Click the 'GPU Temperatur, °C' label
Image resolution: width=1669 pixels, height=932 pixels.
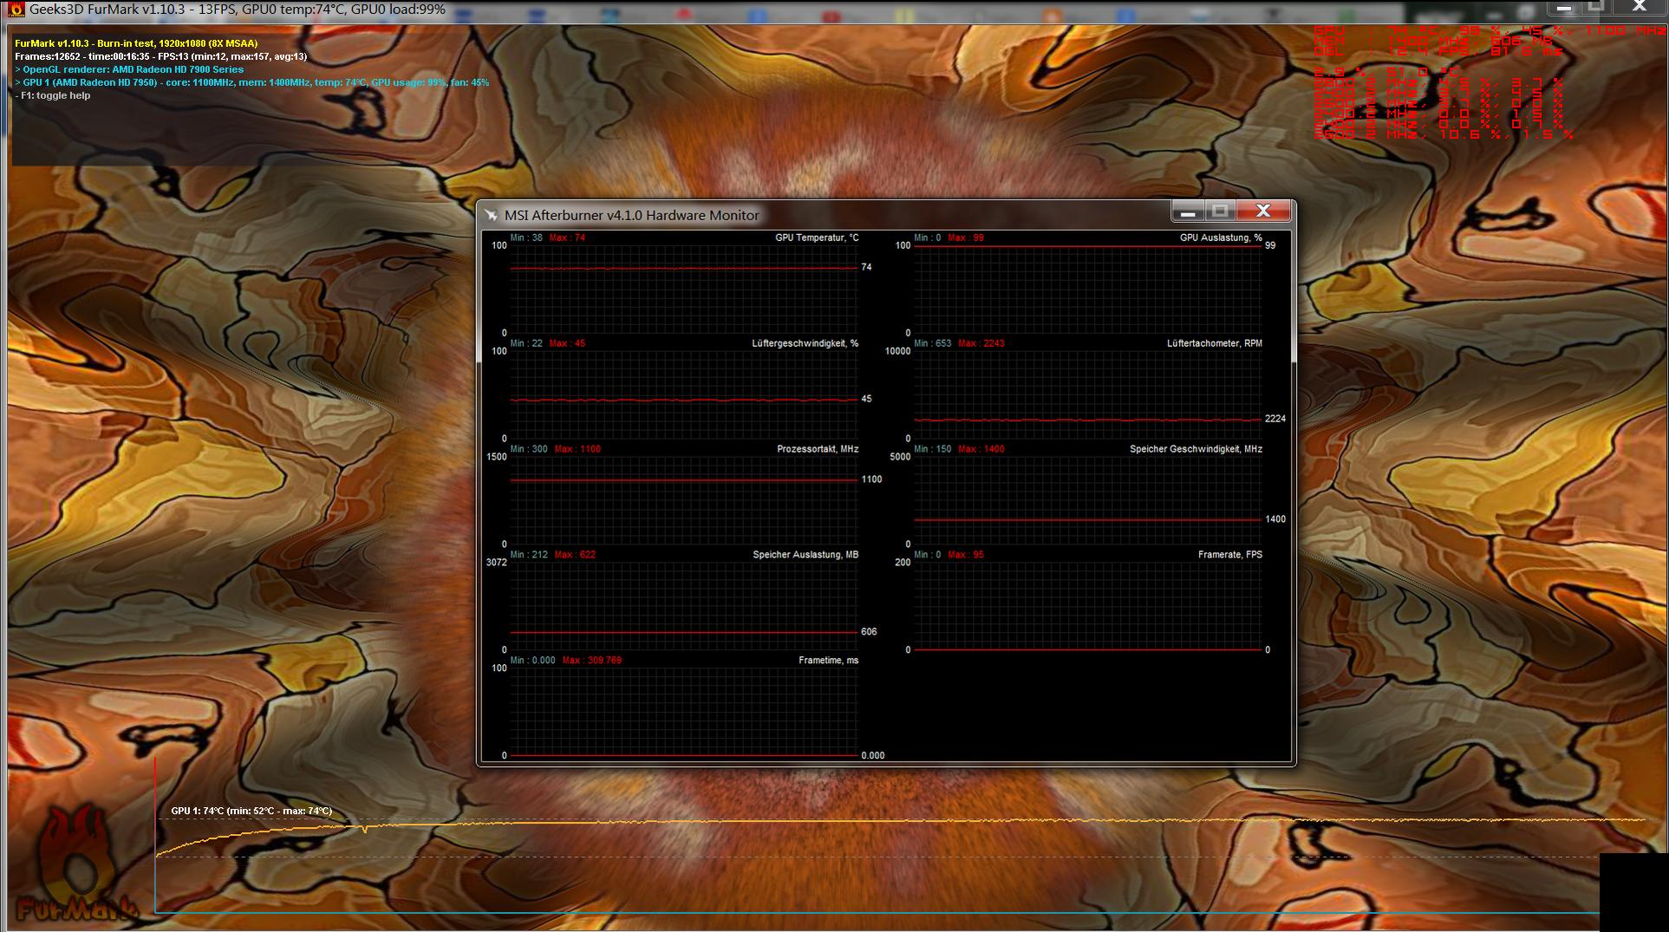pos(817,238)
